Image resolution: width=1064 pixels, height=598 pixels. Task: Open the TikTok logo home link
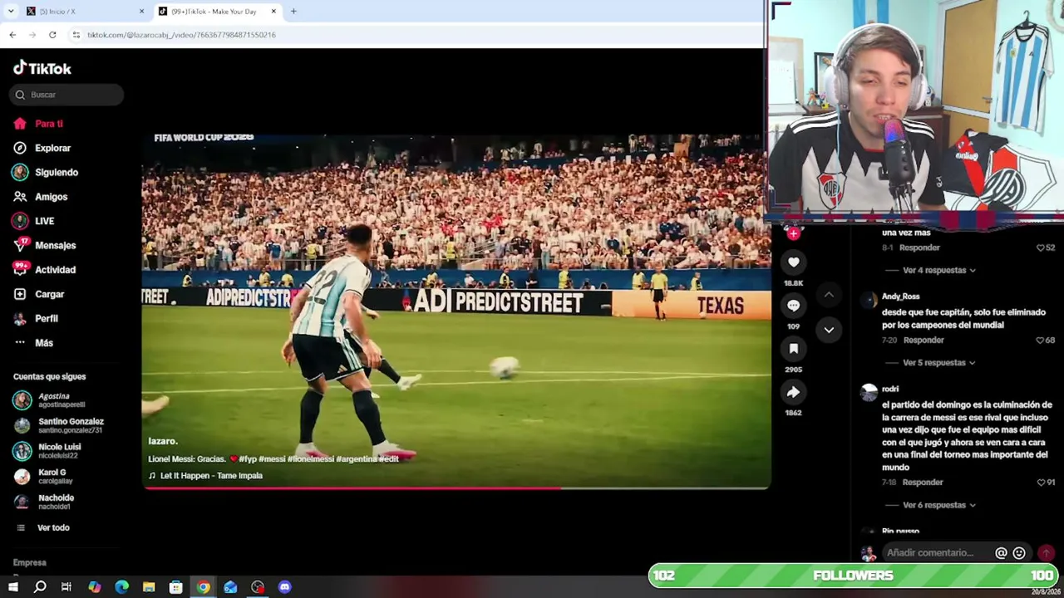[x=42, y=68]
